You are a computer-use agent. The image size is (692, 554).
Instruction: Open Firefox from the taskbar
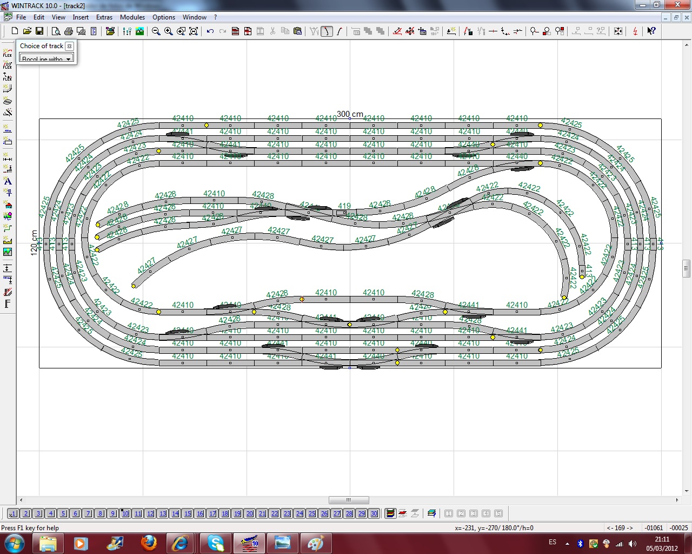click(x=149, y=543)
